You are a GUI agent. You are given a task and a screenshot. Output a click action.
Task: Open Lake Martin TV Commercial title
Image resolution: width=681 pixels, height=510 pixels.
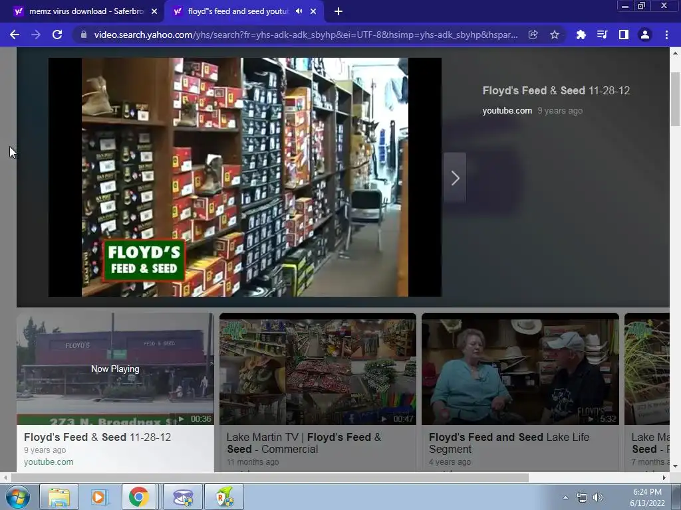[x=304, y=443]
